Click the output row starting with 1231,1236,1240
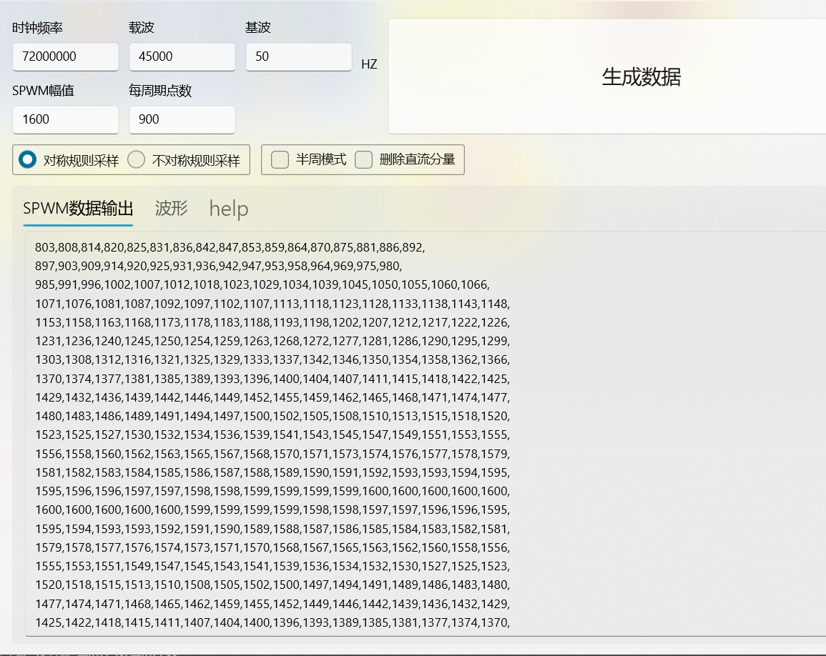Image resolution: width=826 pixels, height=656 pixels. pyautogui.click(x=272, y=341)
